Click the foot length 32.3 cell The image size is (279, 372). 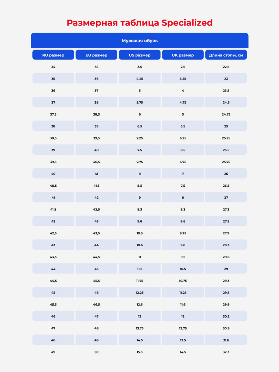[x=226, y=352]
